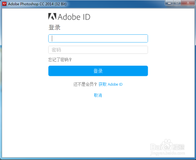Click the Adobe ID heading text

coord(74,17)
